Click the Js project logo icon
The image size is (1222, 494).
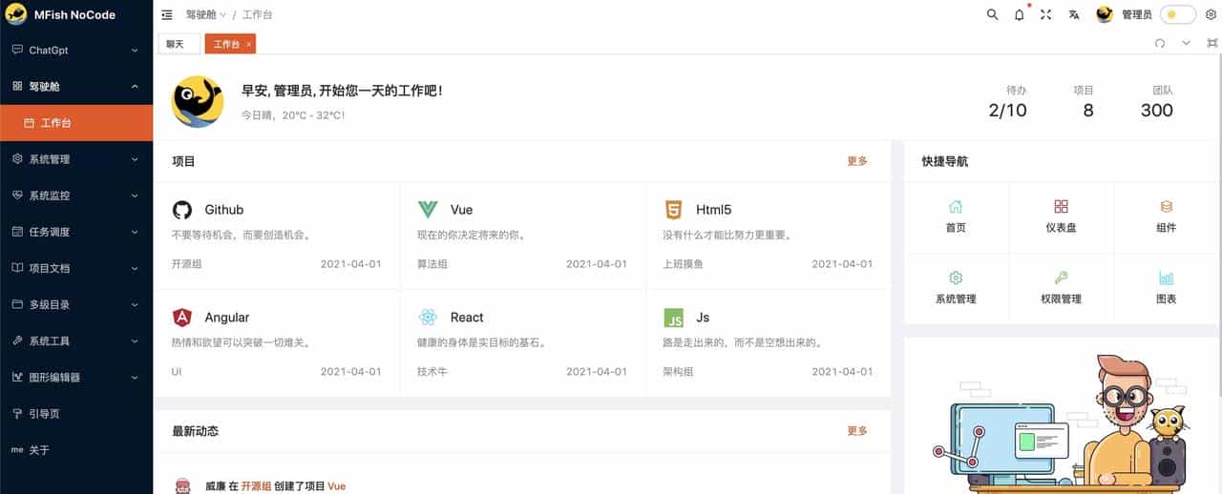673,318
